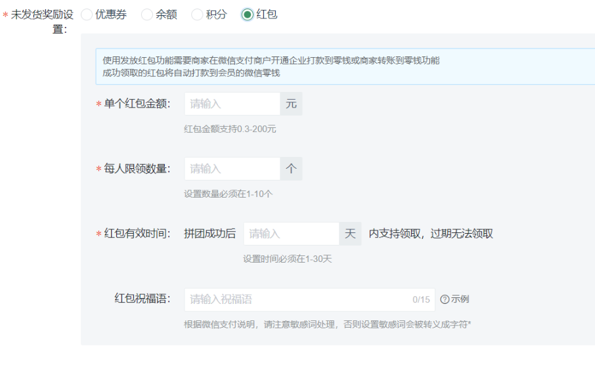Click the 红包金额支持0.3-200元 hint text
595x365 pixels.
[230, 129]
